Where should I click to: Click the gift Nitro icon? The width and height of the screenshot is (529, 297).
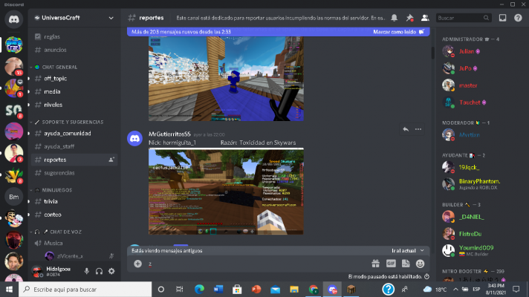pyautogui.click(x=375, y=263)
